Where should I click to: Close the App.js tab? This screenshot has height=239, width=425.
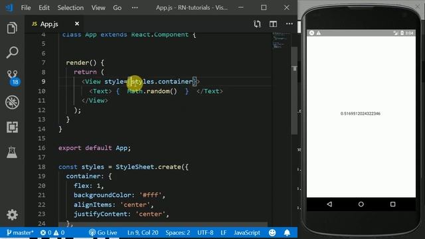[77, 24]
